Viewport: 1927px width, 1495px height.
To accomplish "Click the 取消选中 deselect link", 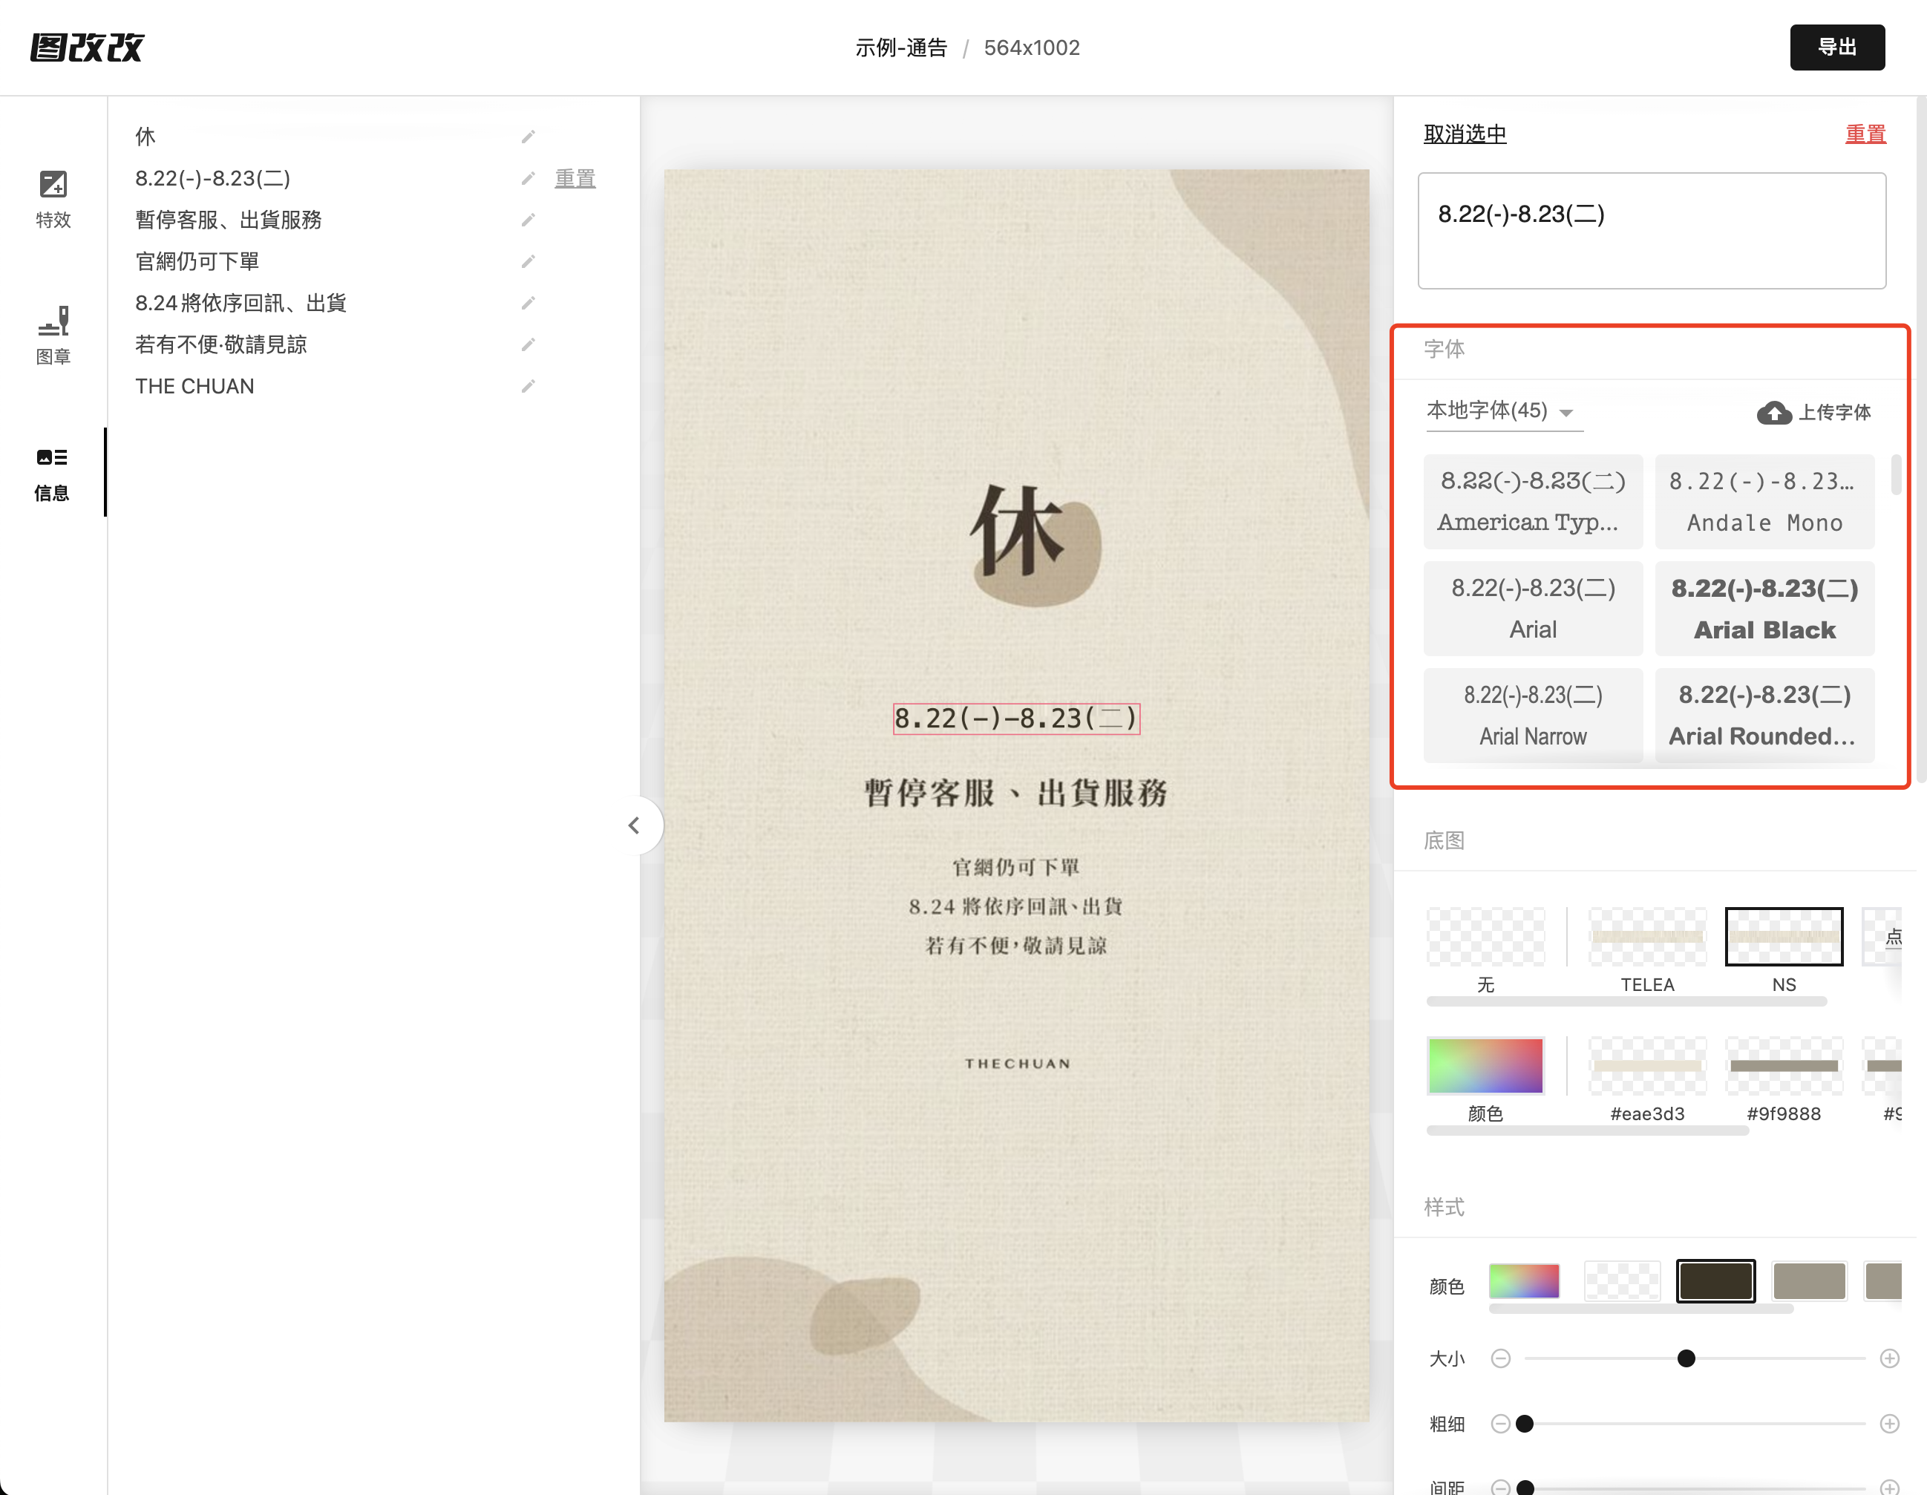I will 1465,134.
